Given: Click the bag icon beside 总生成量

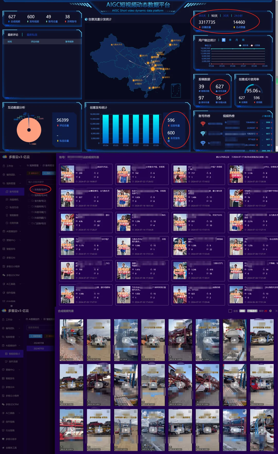Looking at the screenshot, I should (216, 91).
